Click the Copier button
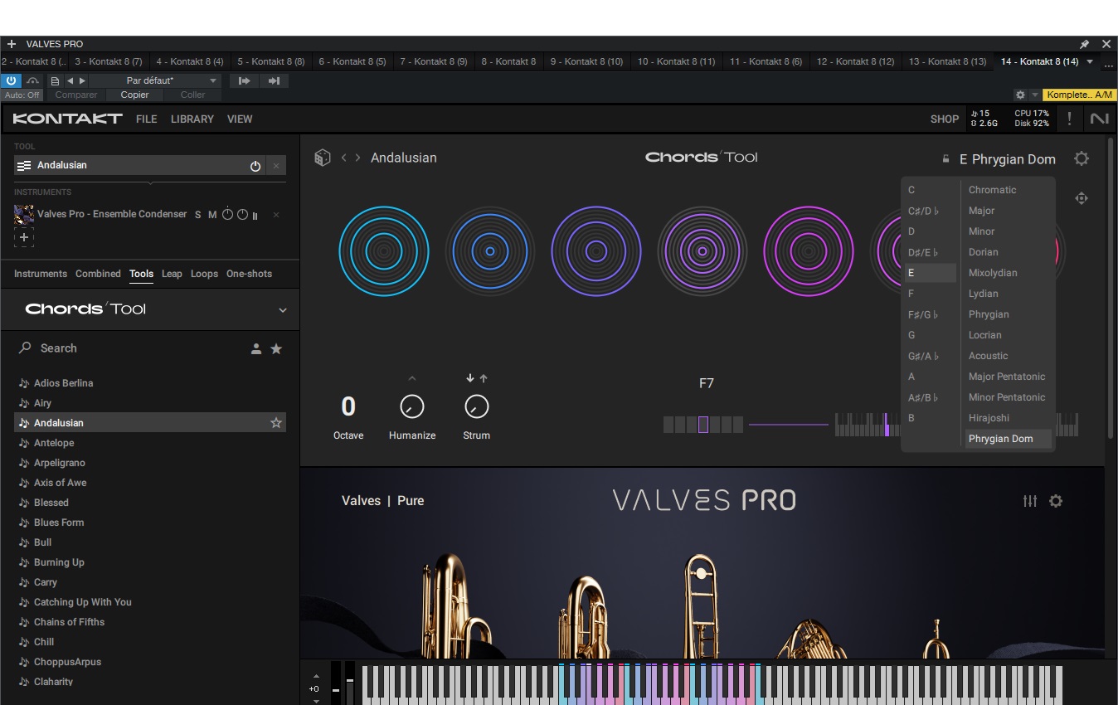The image size is (1118, 705). 134,95
